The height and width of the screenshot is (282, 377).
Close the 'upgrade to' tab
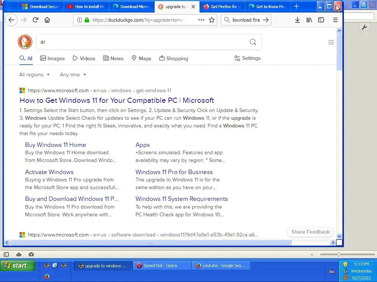tap(193, 7)
